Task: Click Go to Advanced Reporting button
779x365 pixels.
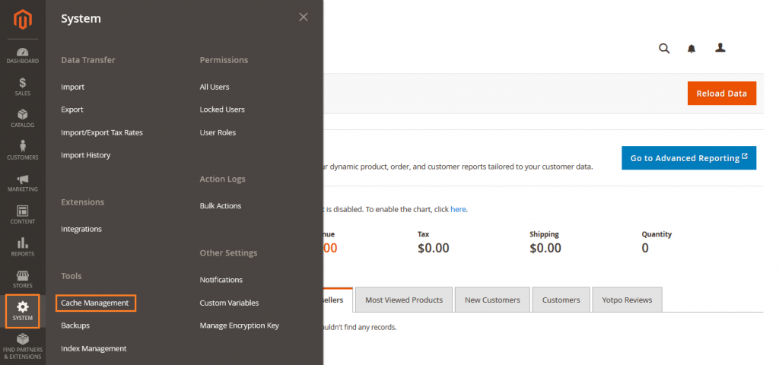Action: tap(688, 158)
